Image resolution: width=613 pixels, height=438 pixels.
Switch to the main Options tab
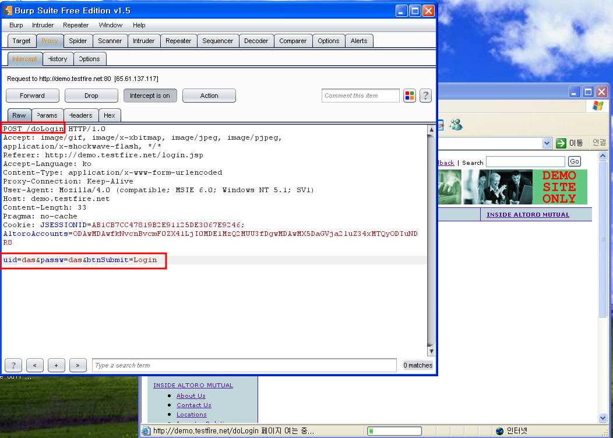329,41
